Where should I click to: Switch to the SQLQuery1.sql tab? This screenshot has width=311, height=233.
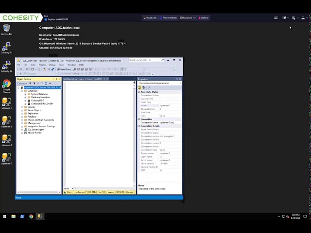82,79
